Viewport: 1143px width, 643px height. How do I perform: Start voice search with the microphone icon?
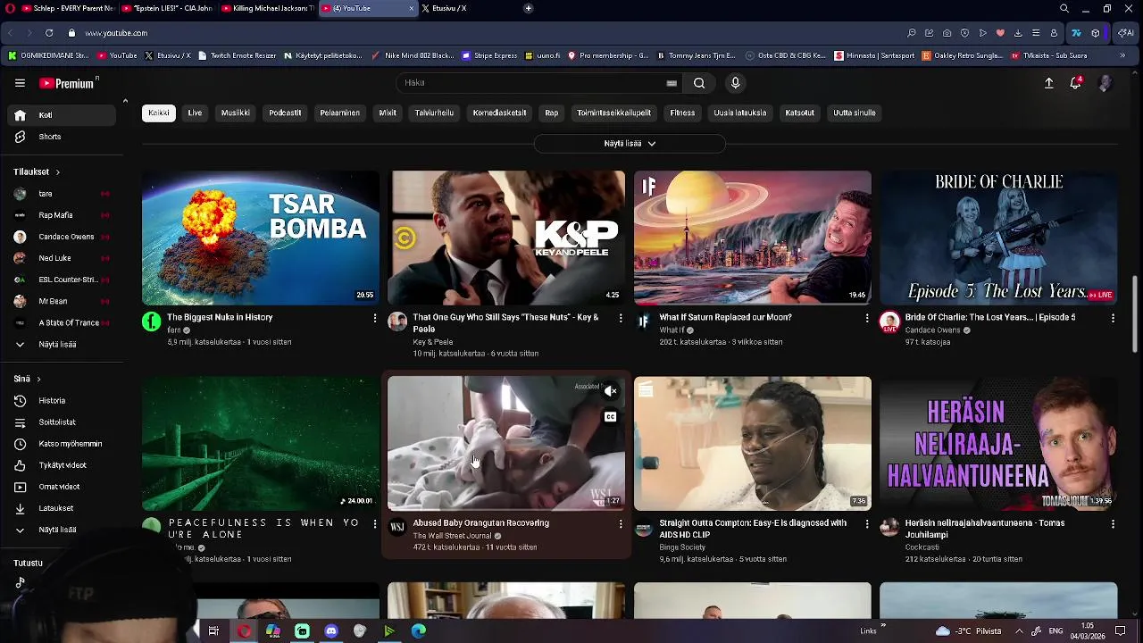tap(735, 83)
